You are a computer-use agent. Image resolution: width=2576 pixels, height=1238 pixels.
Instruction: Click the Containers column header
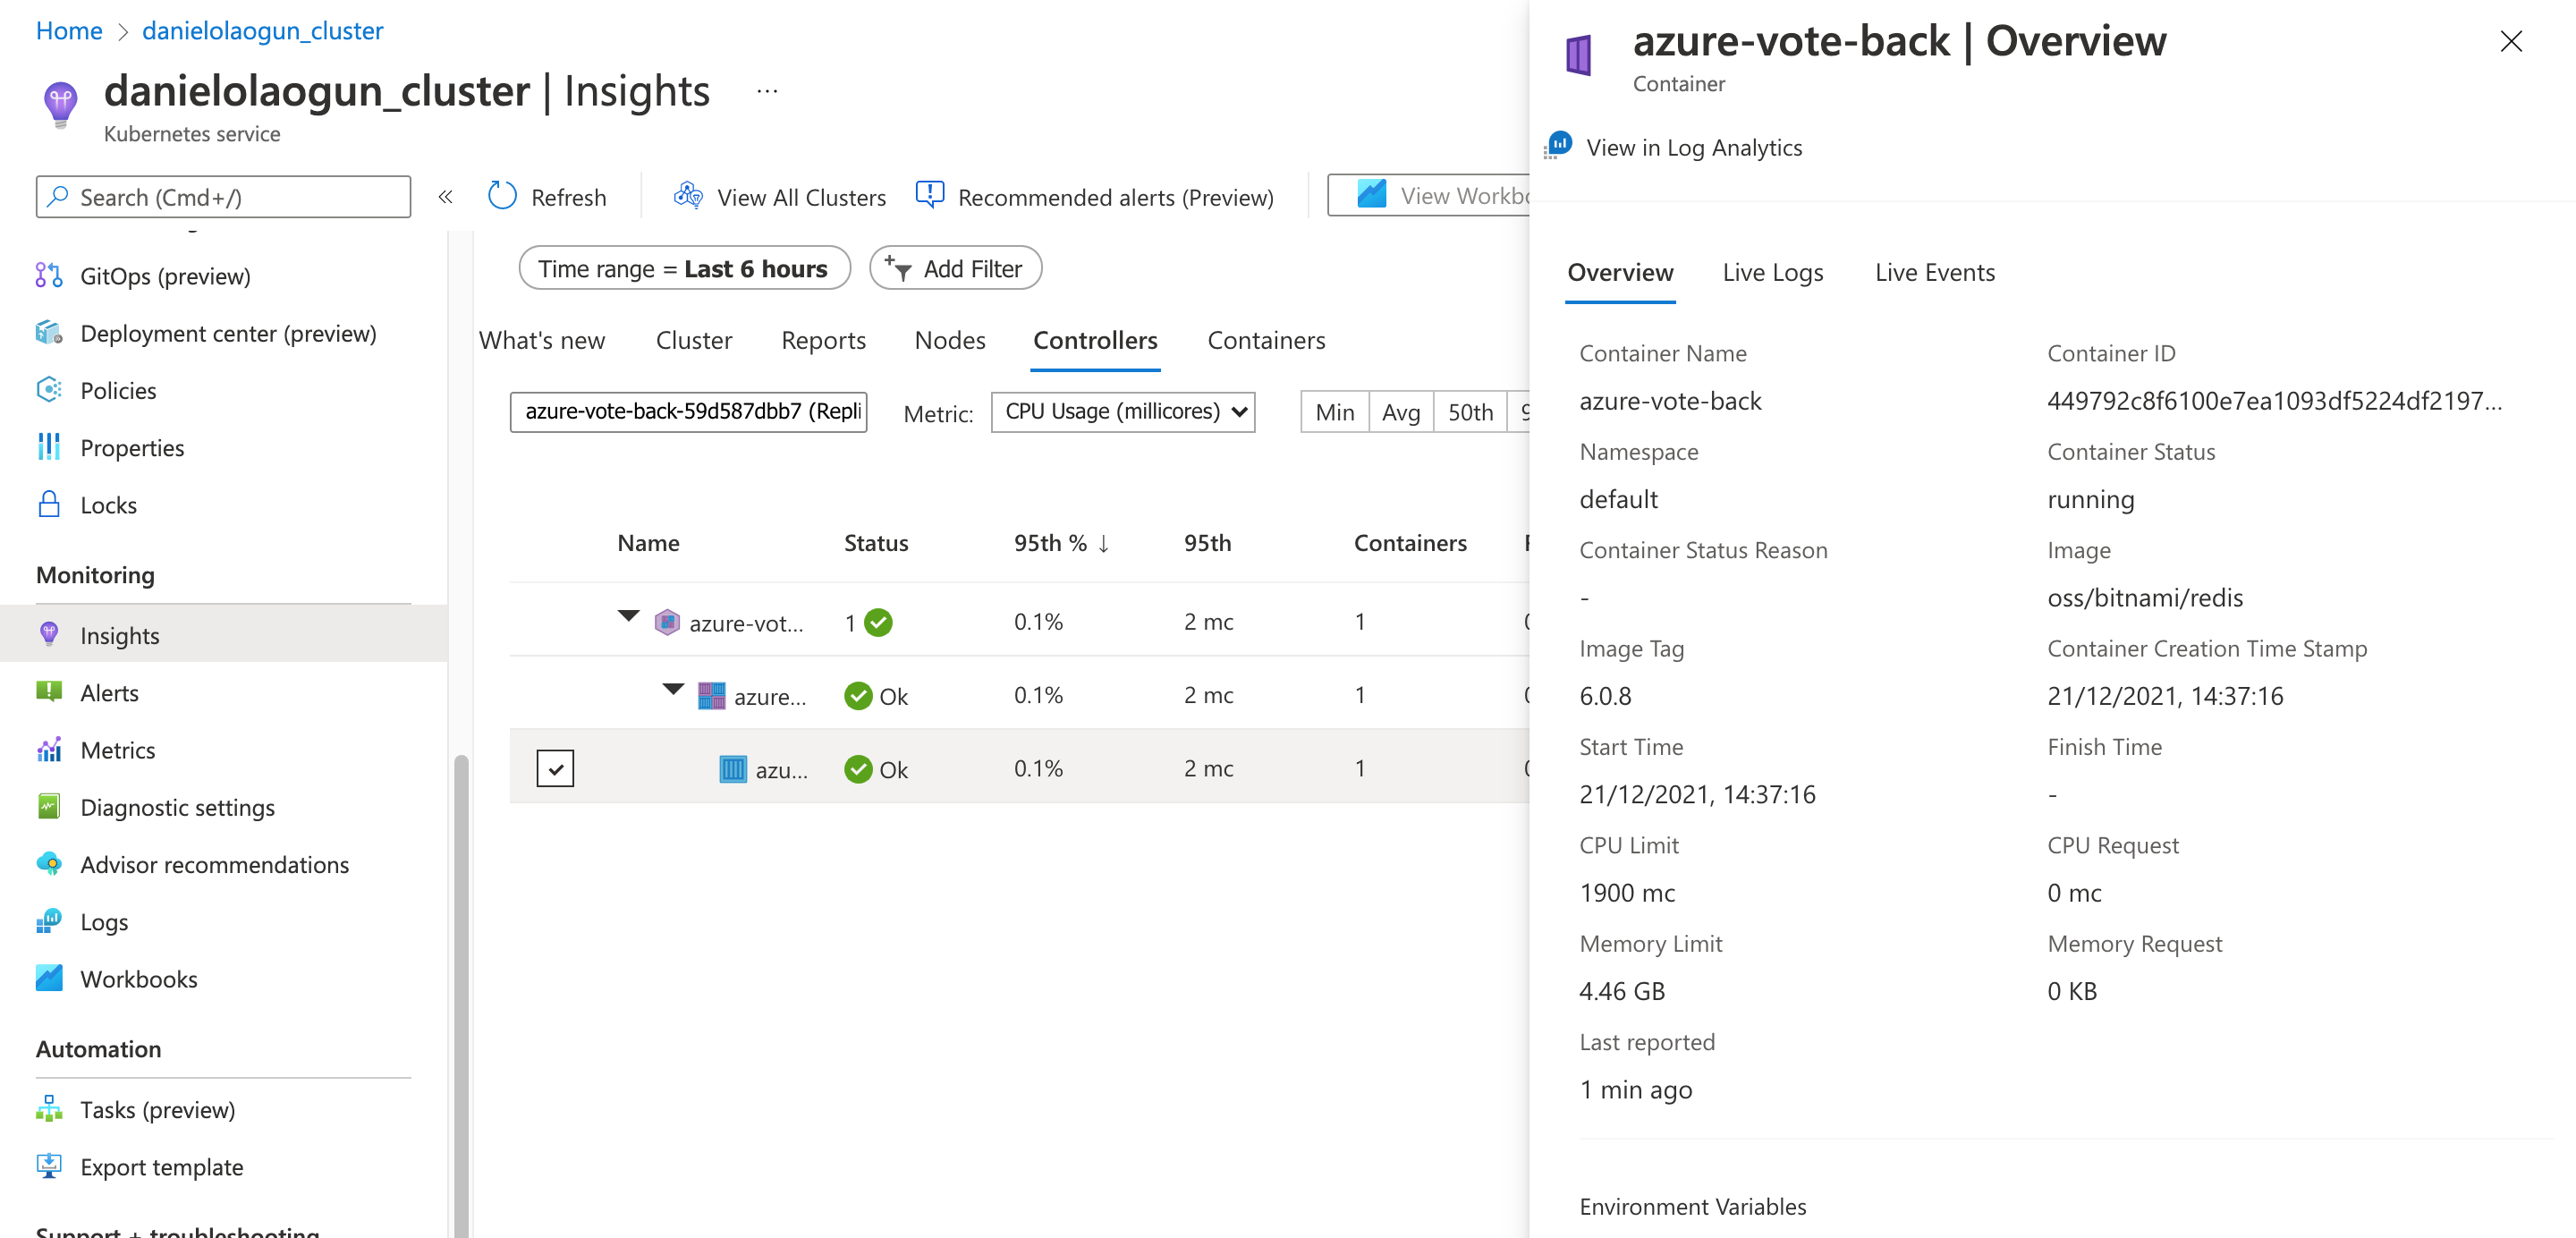coord(1410,543)
